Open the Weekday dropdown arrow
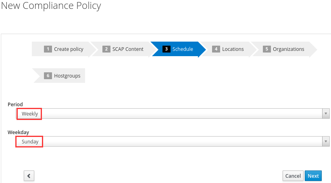The width and height of the screenshot is (331, 183). [326, 141]
